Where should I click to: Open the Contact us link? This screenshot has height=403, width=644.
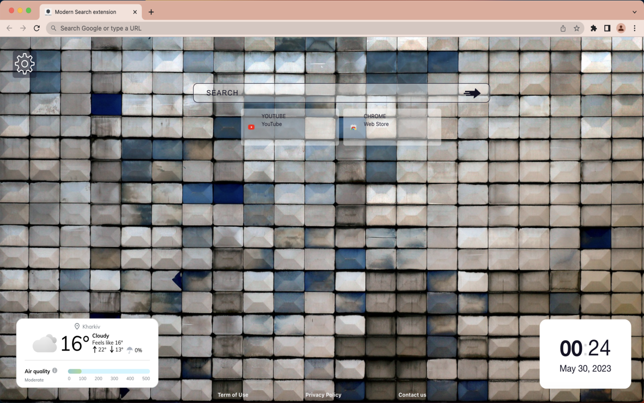(412, 395)
